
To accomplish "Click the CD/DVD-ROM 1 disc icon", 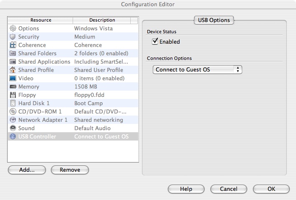I will (13, 111).
